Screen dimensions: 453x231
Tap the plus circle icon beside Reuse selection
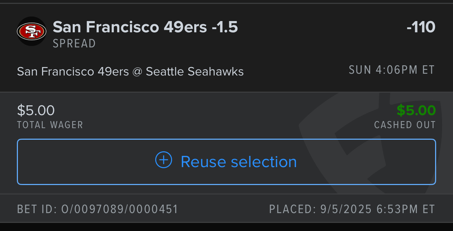(164, 160)
